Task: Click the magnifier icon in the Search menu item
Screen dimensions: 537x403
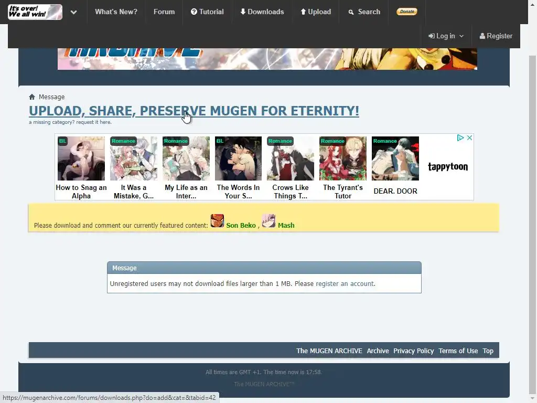Action: pos(351,13)
